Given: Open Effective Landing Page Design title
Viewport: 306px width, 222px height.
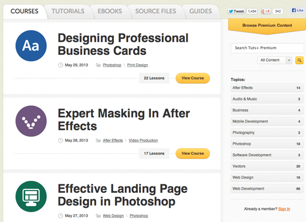Looking at the screenshot, I should click(x=122, y=195).
